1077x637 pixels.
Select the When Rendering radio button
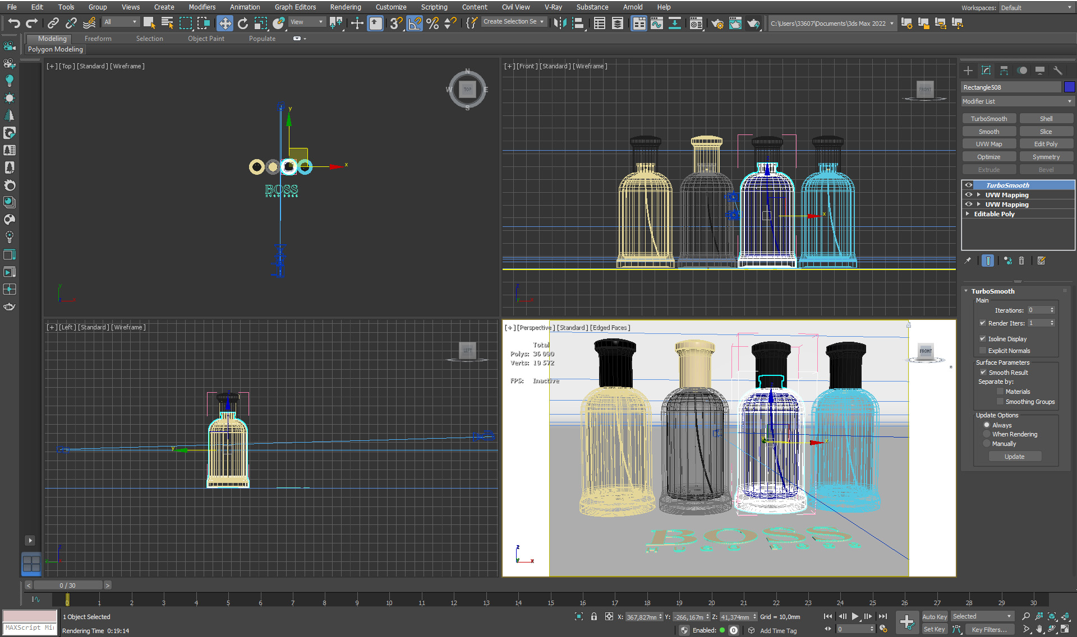pos(987,434)
